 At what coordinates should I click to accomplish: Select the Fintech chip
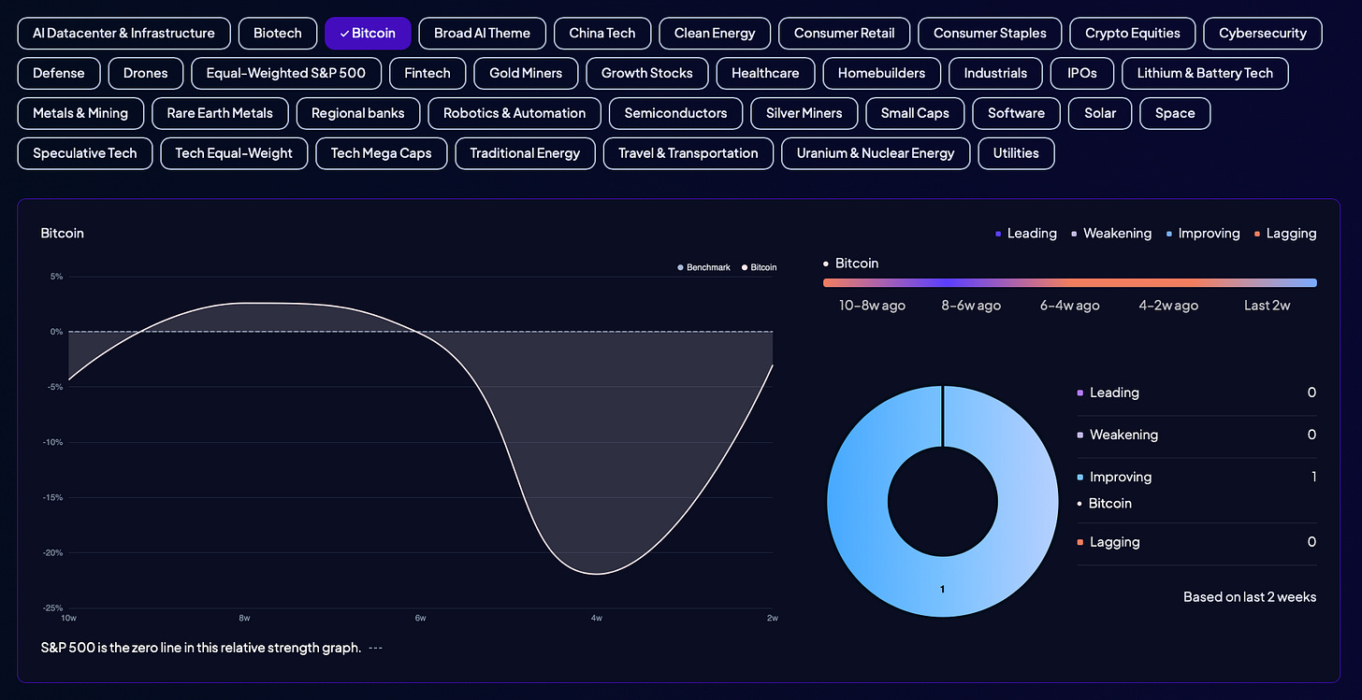coord(427,73)
